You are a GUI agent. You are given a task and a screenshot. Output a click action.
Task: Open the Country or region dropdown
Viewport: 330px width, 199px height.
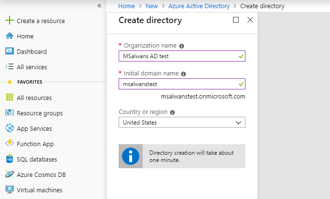click(182, 123)
